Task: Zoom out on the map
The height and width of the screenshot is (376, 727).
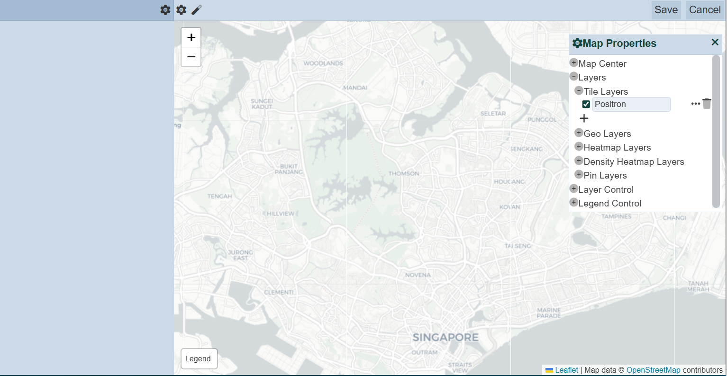Action: tap(191, 57)
